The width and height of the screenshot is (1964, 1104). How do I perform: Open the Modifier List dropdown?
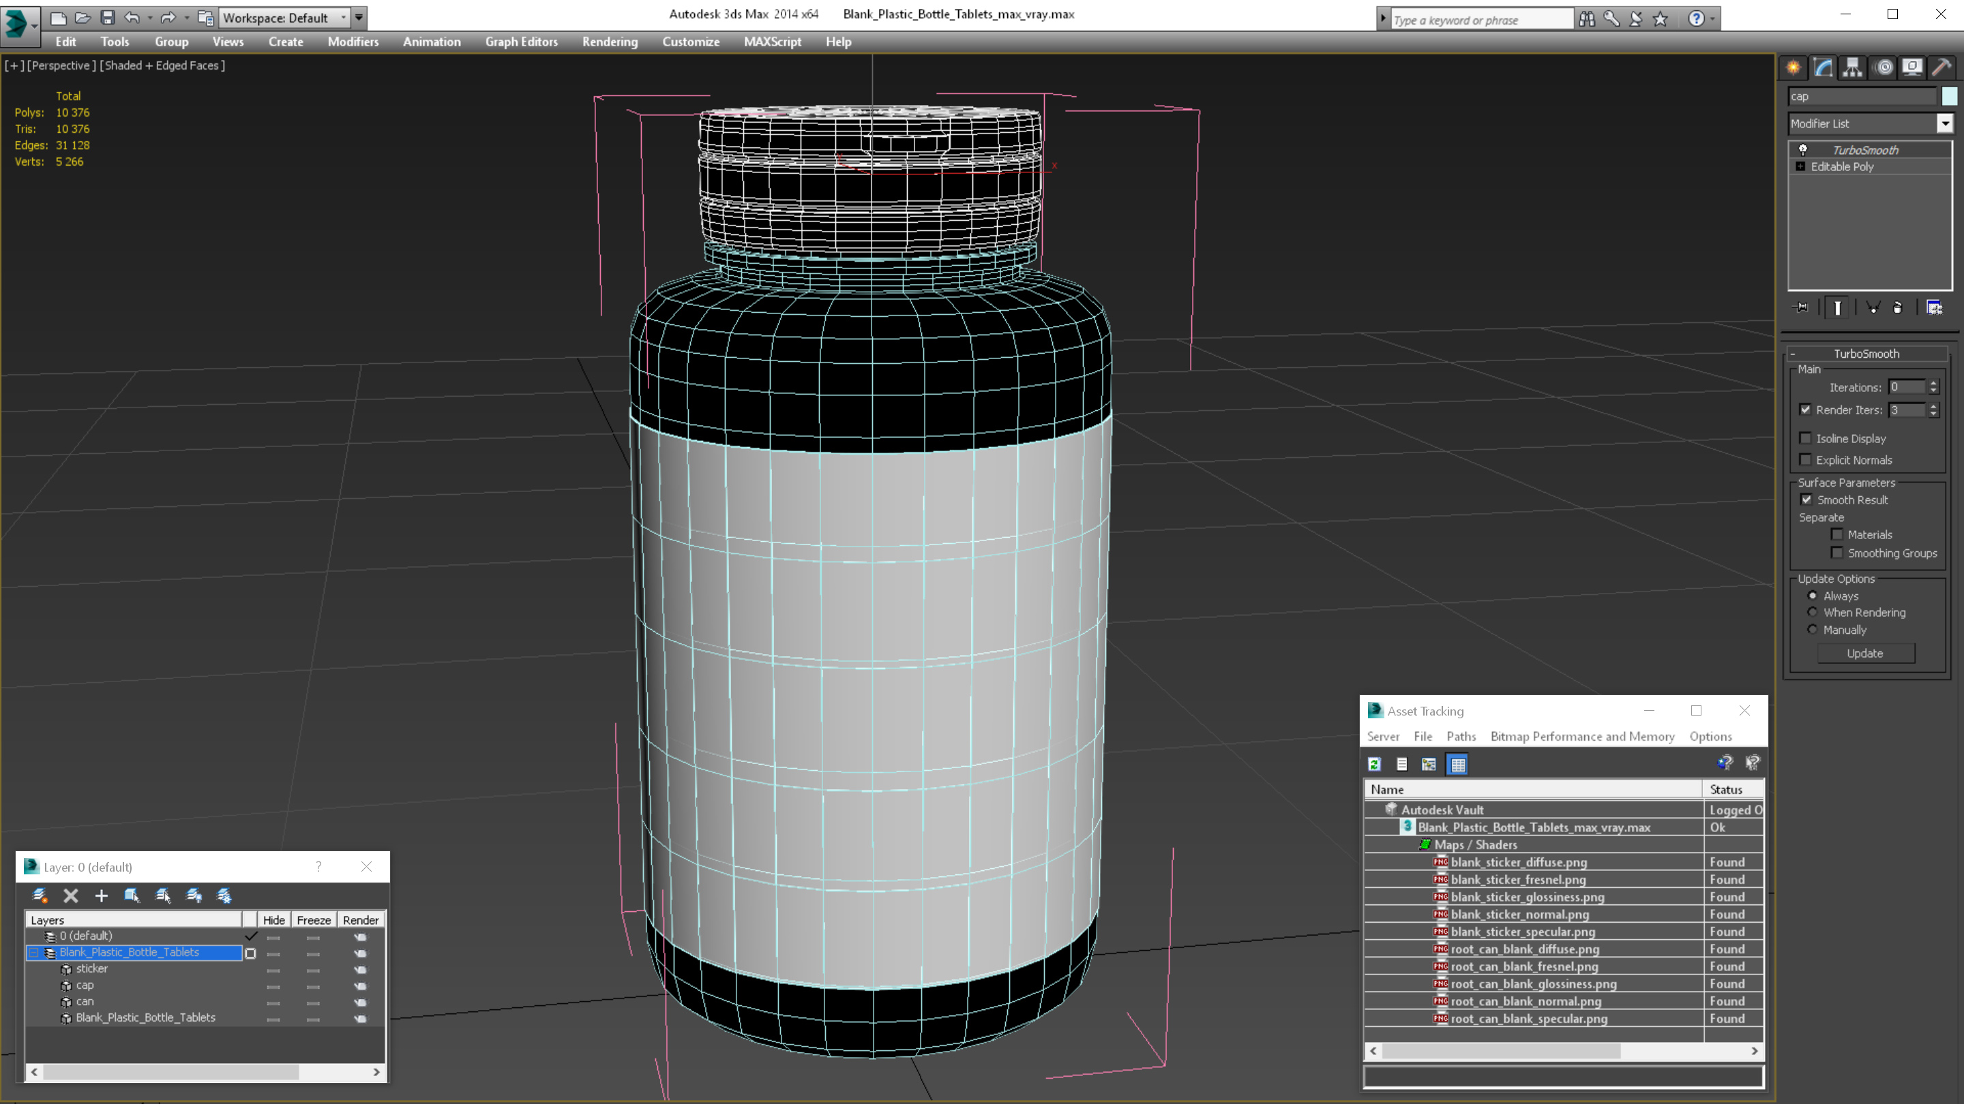click(1944, 123)
